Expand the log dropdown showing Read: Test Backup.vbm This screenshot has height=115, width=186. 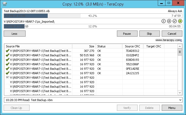click(180, 100)
